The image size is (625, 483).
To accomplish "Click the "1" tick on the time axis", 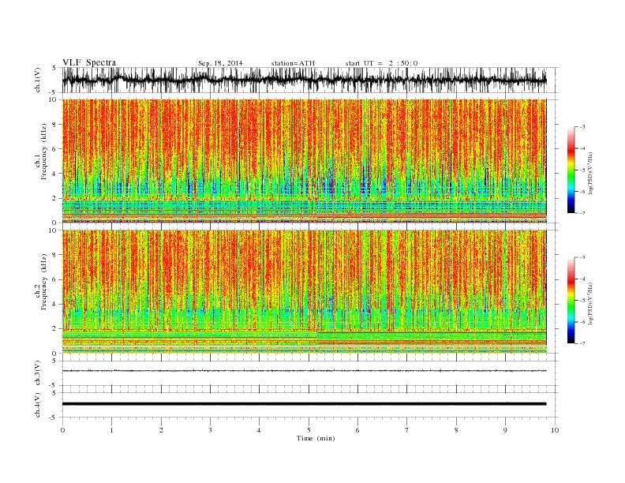I will click(x=111, y=430).
